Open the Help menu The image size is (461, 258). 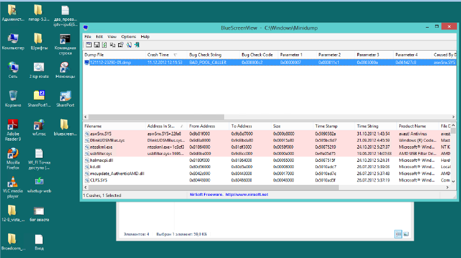[x=145, y=37]
